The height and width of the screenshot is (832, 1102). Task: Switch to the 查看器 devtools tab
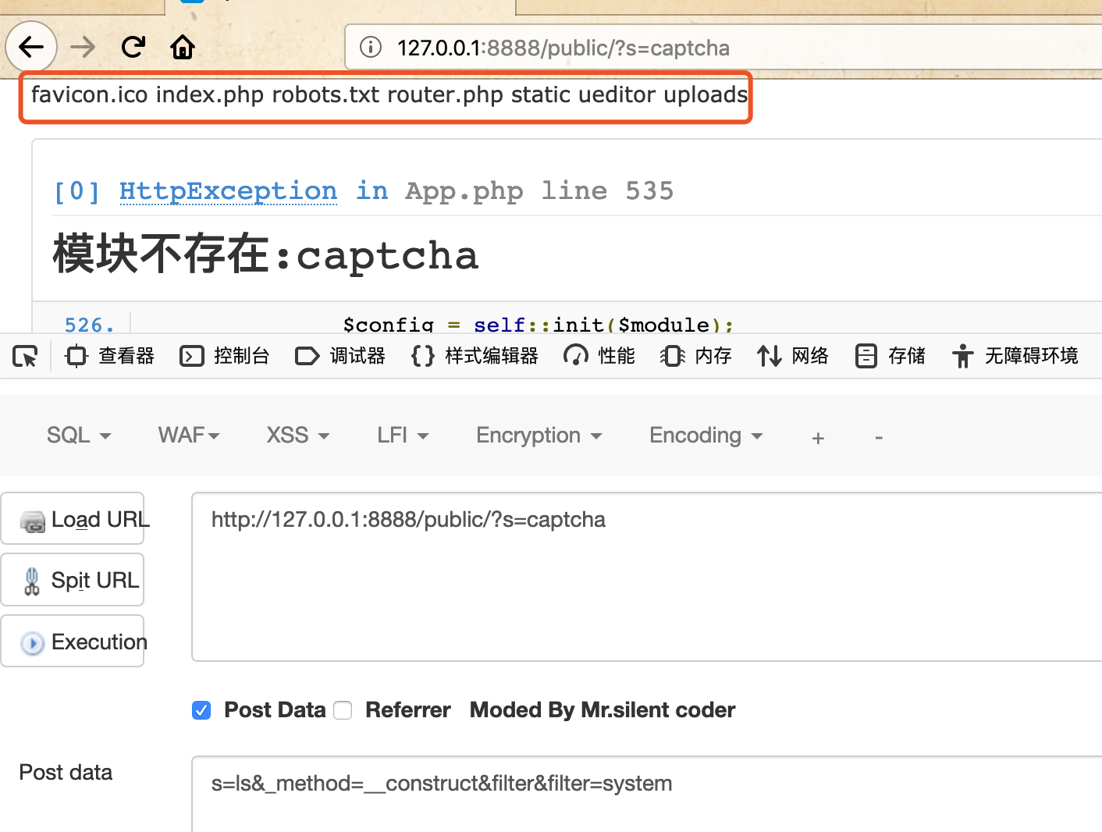point(110,357)
